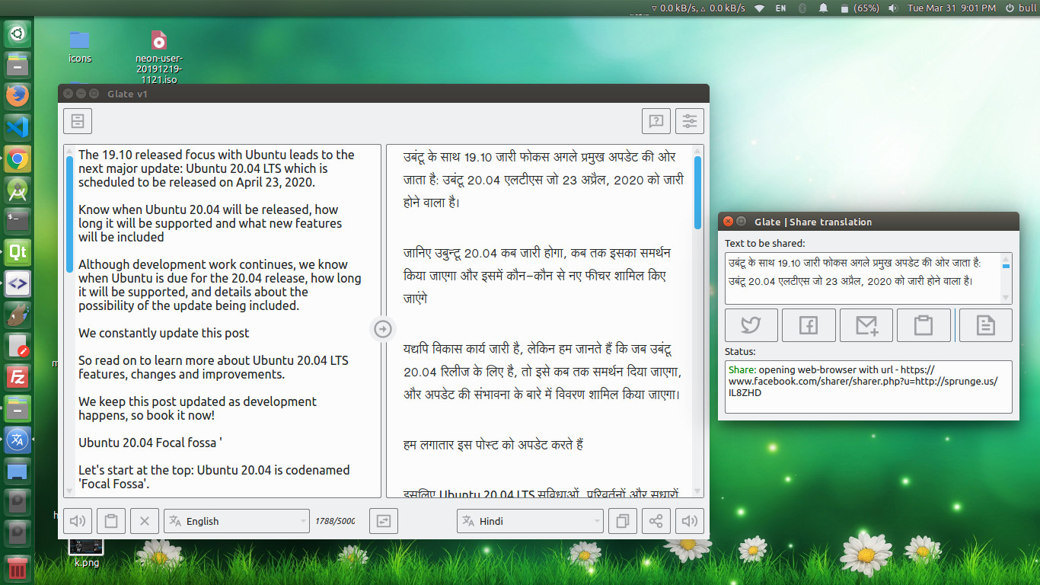1040x585 pixels.
Task: Copy shared text to clipboard icon
Action: coord(924,325)
